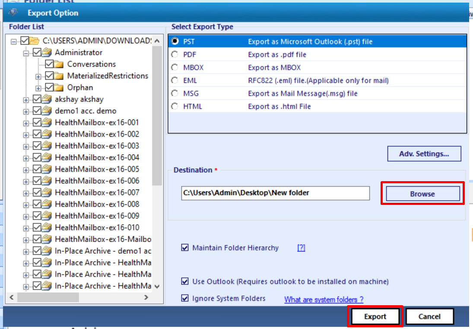Disable the Ignore System Folders checkbox
This screenshot has width=473, height=329.
pyautogui.click(x=185, y=298)
